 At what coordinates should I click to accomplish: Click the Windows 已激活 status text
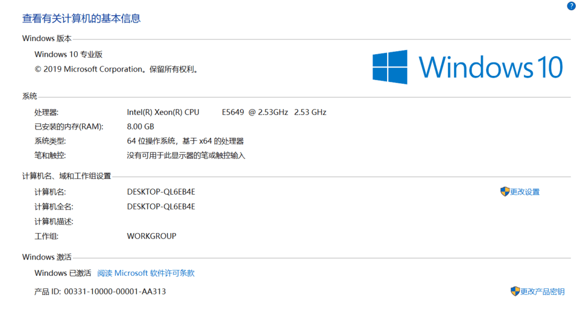click(63, 273)
